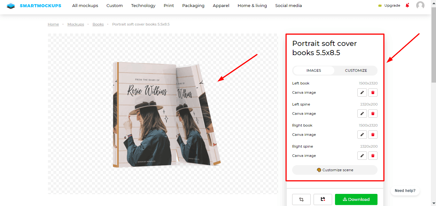This screenshot has height=206, width=436.
Task: Delete the Left book image
Action: coord(373,92)
